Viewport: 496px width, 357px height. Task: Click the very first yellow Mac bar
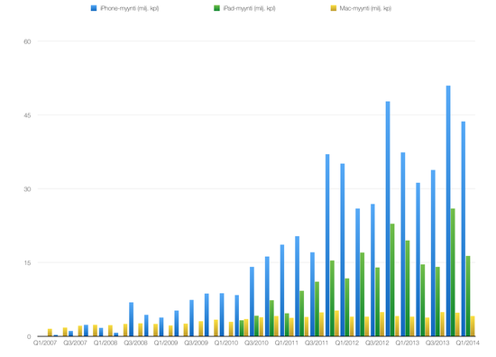(x=50, y=333)
